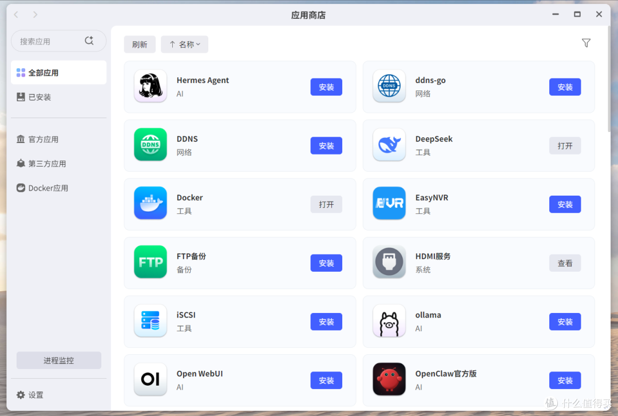Click the ollama app name
Screen dimensions: 618x416
tap(428, 315)
